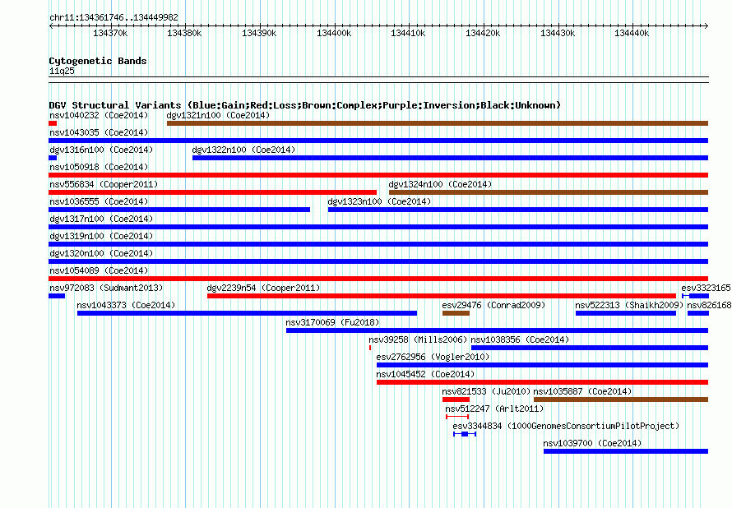Click the nsv1040232 (Coe2014) variant label
Screen dimensions: 732x508
pos(99,115)
